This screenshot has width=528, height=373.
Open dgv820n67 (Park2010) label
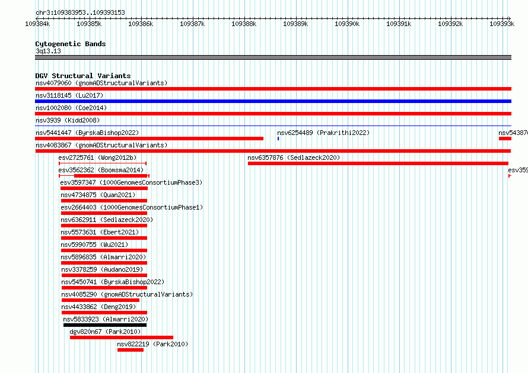point(105,332)
